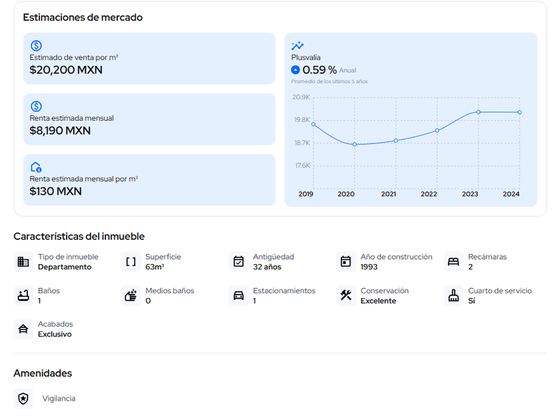Viewport: 560px width, 420px height.
Task: Select the 2020 data point on chart
Action: click(355, 145)
